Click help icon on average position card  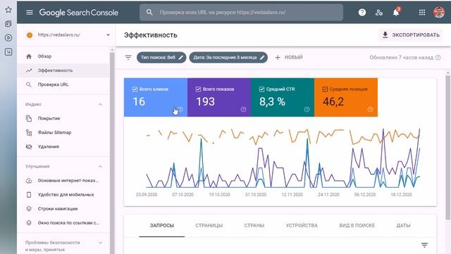(370, 109)
